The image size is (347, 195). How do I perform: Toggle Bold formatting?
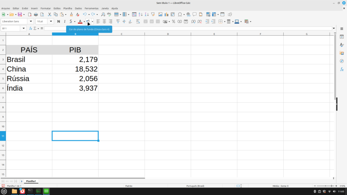tap(59, 21)
